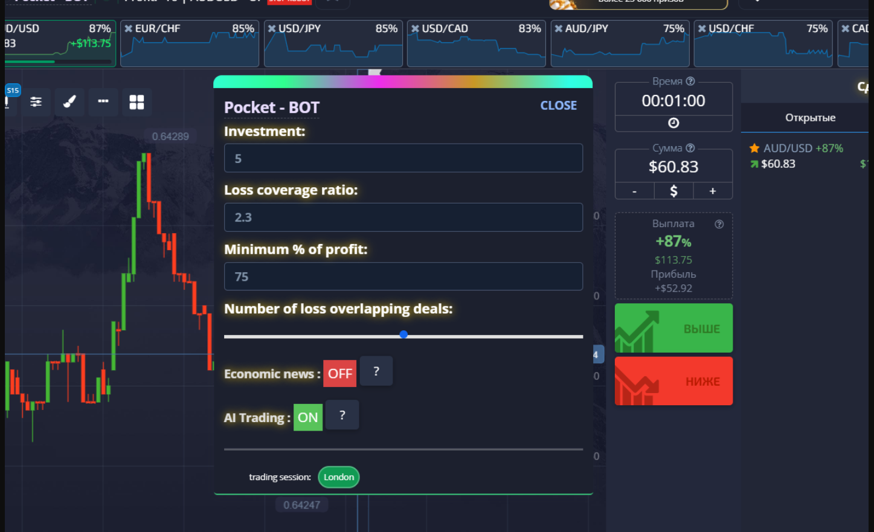Screen dimensions: 874x532
Task: Select the USD/CAD asset tab
Action: [x=477, y=43]
